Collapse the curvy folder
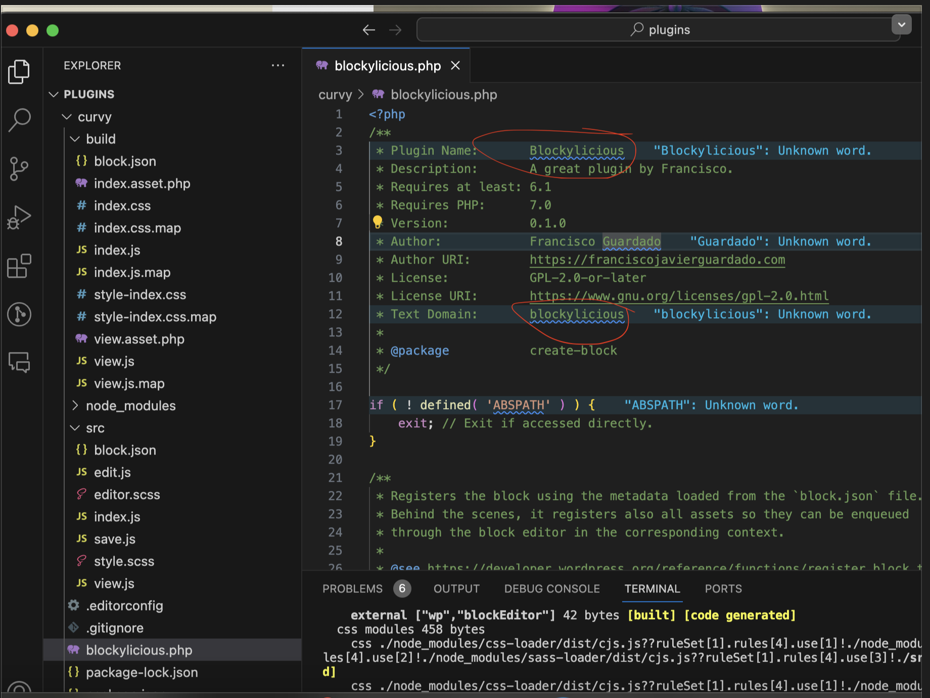Viewport: 930px width, 698px height. point(66,117)
